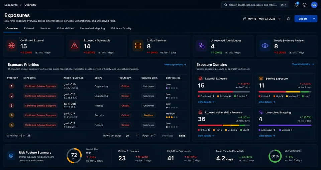Open the notifications bell icon
321x170 pixels.
pyautogui.click(x=296, y=5)
